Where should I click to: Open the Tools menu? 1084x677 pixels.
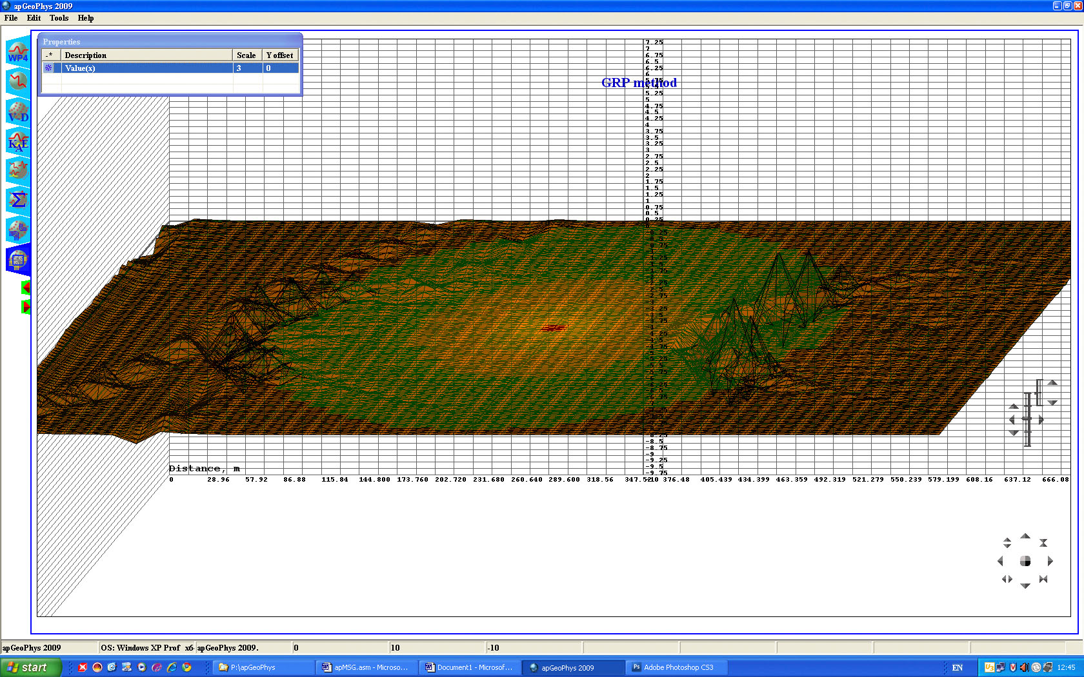point(59,18)
